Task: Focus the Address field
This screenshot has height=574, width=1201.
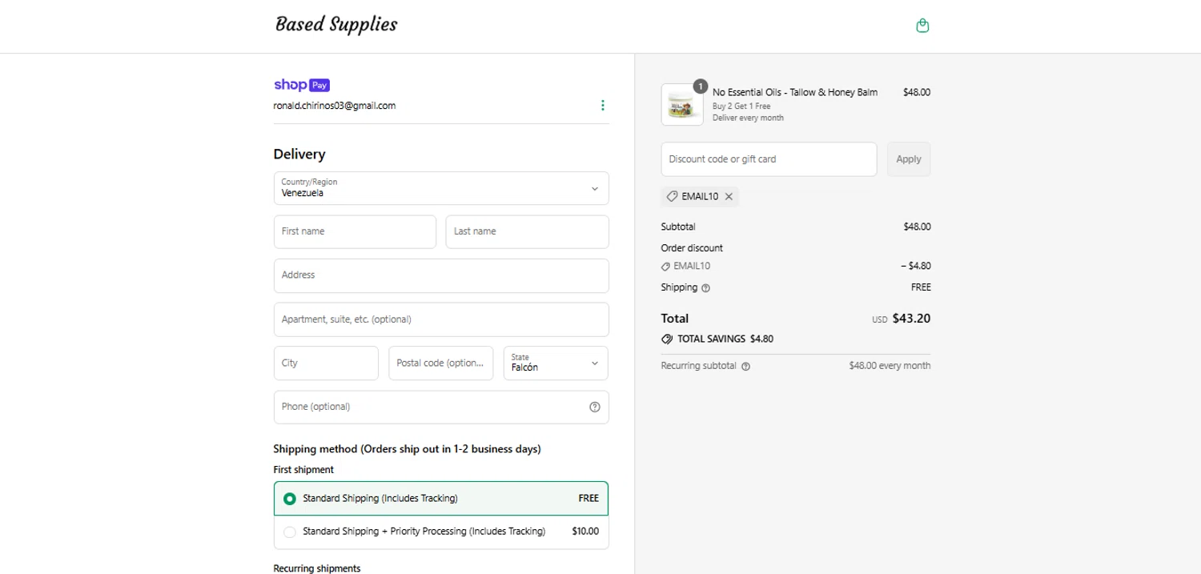Action: click(x=441, y=275)
